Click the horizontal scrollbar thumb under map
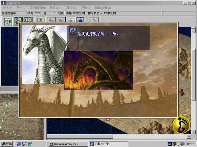This screenshot has height=147, width=197. click(x=80, y=136)
